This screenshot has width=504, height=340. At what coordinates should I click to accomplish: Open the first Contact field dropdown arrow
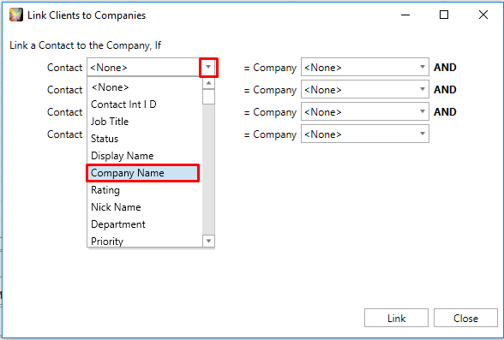coord(208,68)
